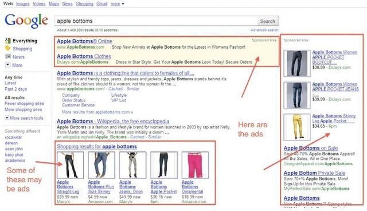Click the $39.99 pocket jeans ad thumbnail
This screenshot has width=367, height=211.
point(297,95)
